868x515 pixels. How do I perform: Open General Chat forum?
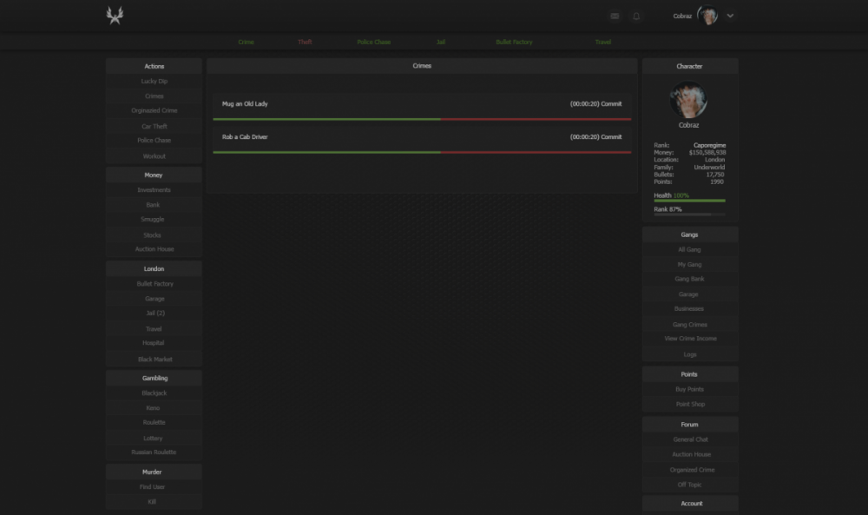tap(690, 439)
